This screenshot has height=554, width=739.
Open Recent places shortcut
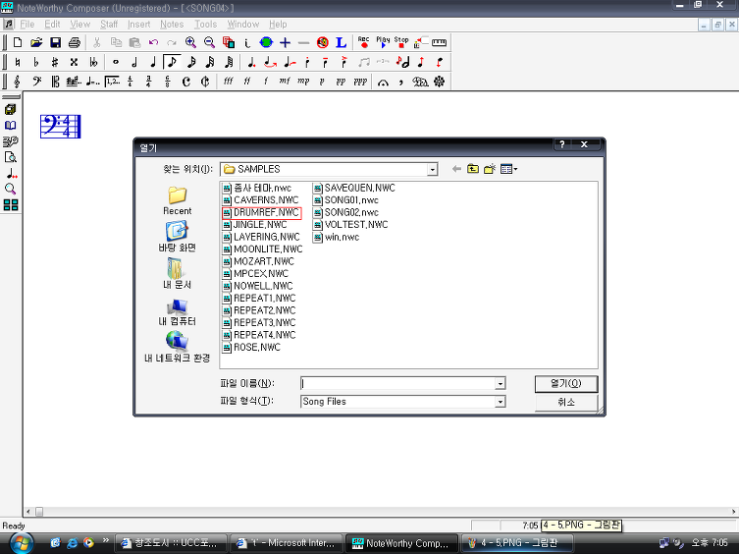(x=178, y=200)
